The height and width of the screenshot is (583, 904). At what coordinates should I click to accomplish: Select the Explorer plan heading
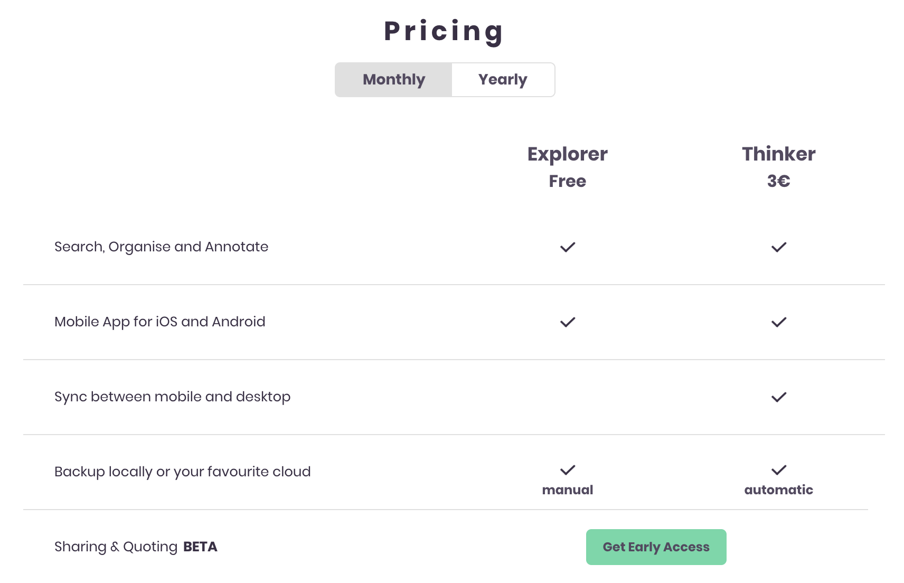[567, 154]
